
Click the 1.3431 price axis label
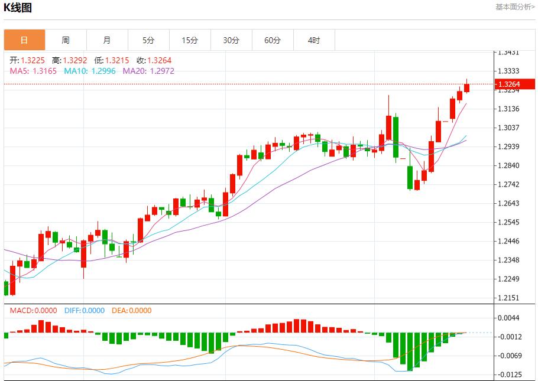coord(510,53)
